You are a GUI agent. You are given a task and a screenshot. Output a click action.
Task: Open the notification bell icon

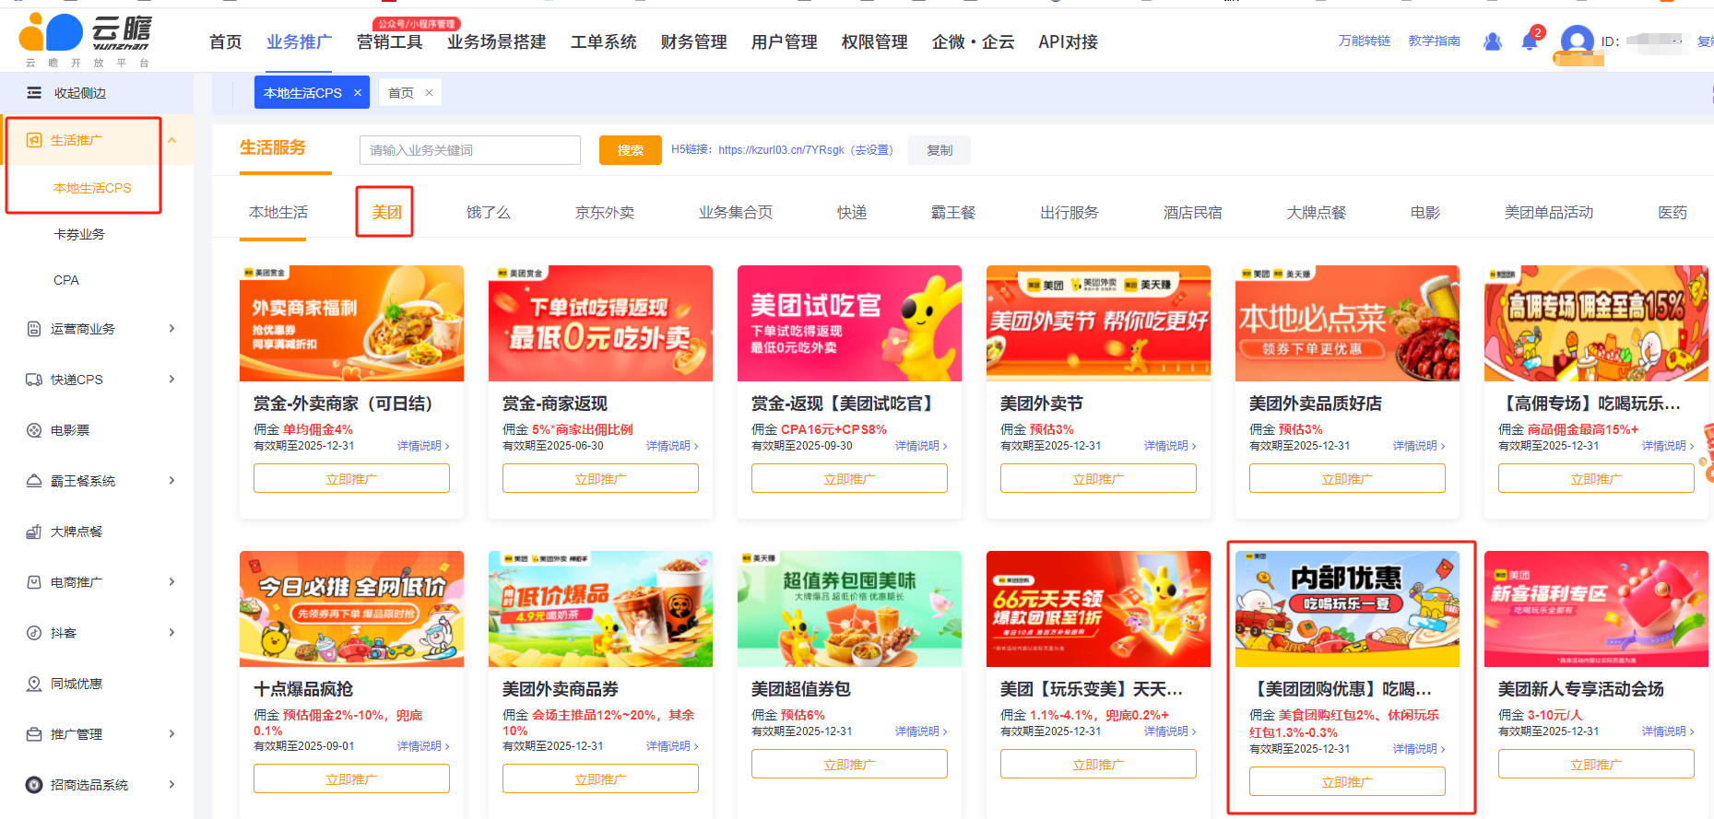(x=1530, y=41)
